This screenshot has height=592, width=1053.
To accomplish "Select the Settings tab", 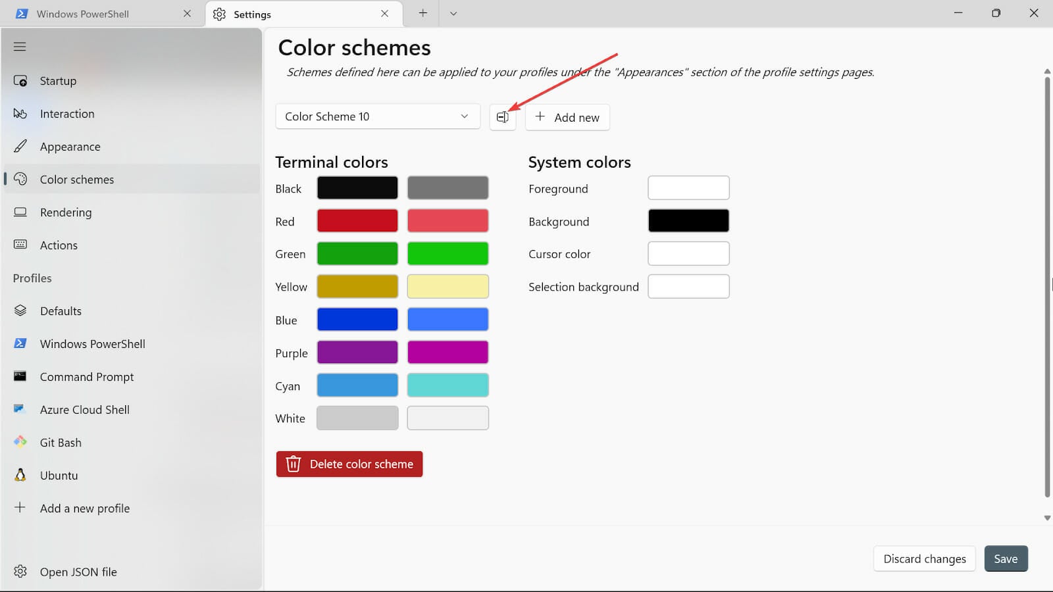I will (x=252, y=14).
